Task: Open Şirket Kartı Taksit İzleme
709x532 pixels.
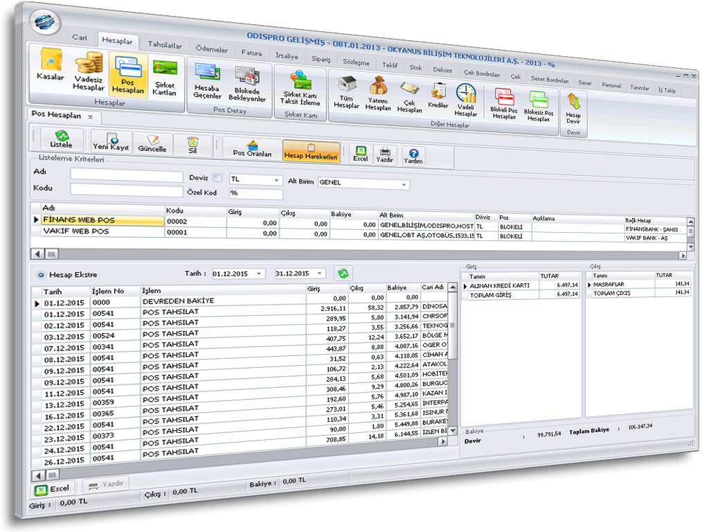Action: [300, 88]
